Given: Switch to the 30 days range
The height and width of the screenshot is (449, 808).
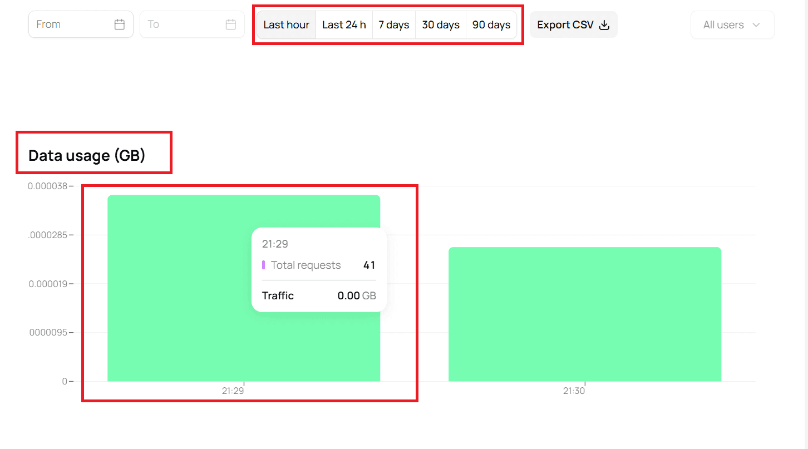Looking at the screenshot, I should click(441, 24).
